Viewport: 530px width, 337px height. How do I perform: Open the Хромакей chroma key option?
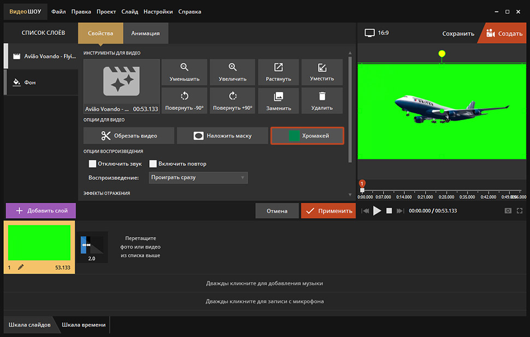click(x=307, y=135)
